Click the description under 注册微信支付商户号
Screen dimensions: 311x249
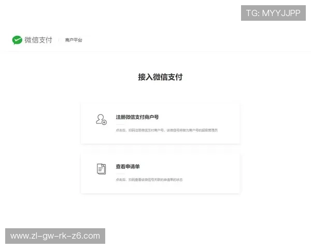(166, 130)
